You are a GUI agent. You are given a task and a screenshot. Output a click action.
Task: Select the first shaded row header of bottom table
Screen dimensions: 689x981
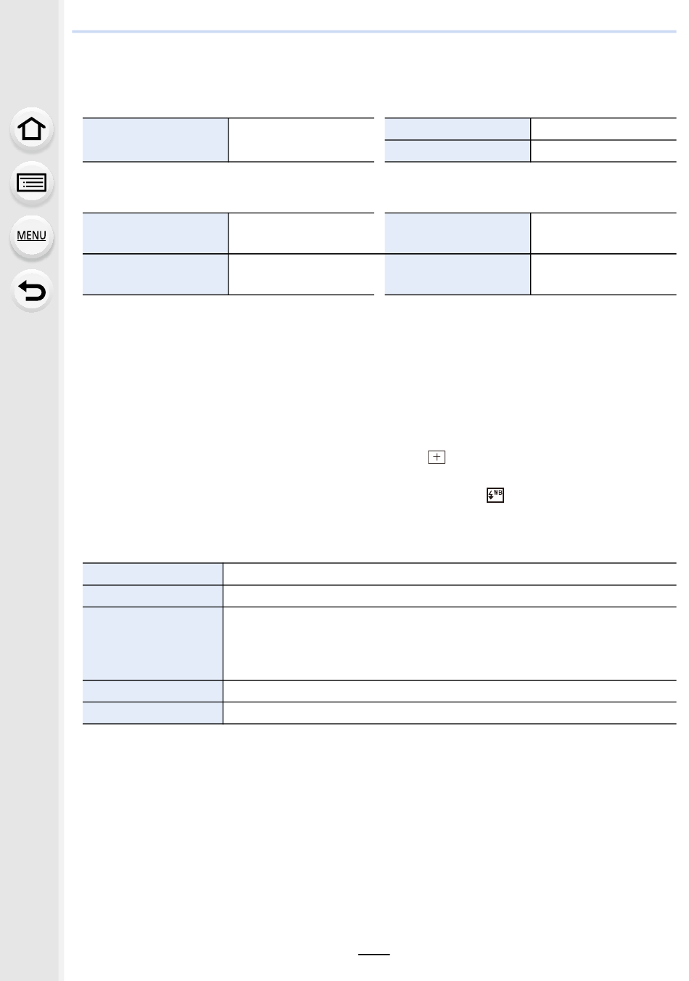152,574
